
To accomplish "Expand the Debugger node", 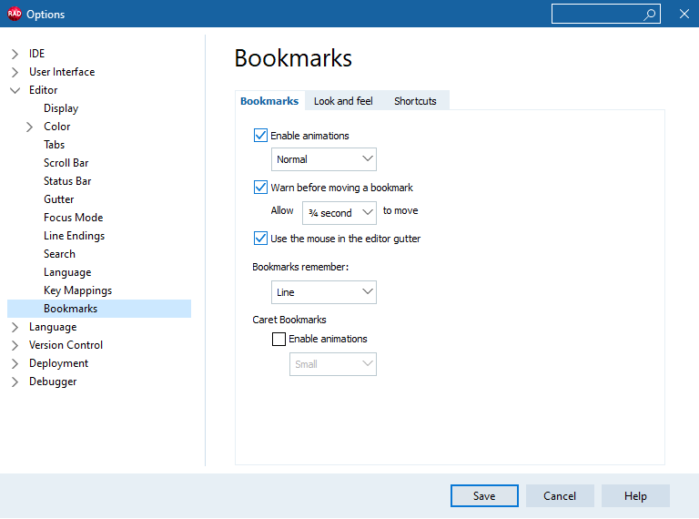I will point(15,382).
